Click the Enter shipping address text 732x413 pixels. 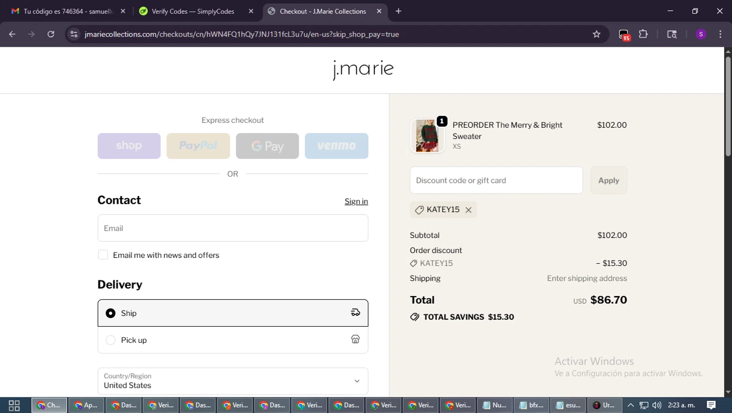pyautogui.click(x=587, y=278)
